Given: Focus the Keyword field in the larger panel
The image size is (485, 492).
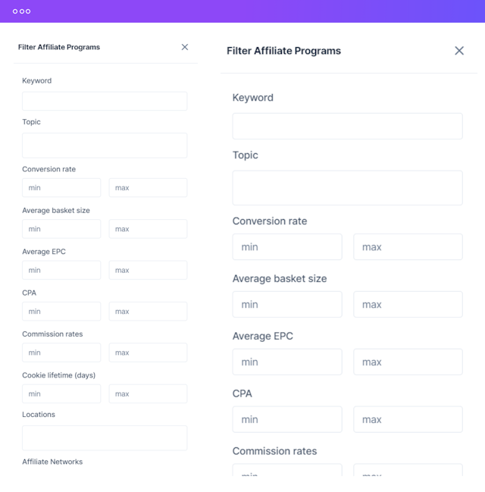Looking at the screenshot, I should pyautogui.click(x=347, y=126).
